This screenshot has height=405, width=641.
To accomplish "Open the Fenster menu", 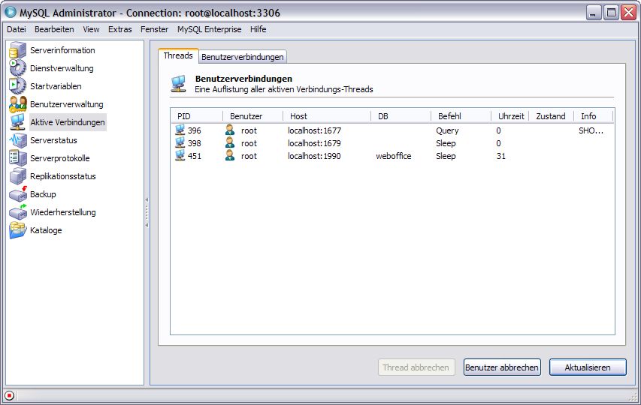I will point(154,29).
